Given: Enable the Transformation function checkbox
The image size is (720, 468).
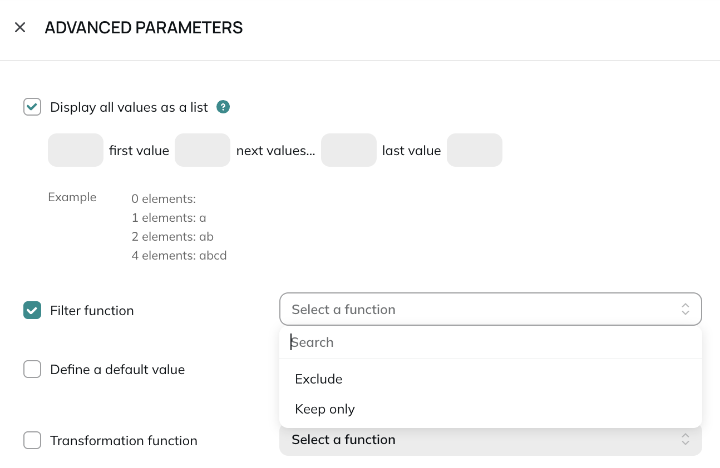Looking at the screenshot, I should [32, 440].
